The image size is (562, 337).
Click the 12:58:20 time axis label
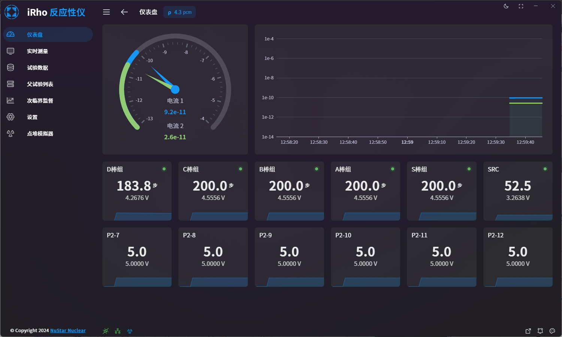(289, 142)
